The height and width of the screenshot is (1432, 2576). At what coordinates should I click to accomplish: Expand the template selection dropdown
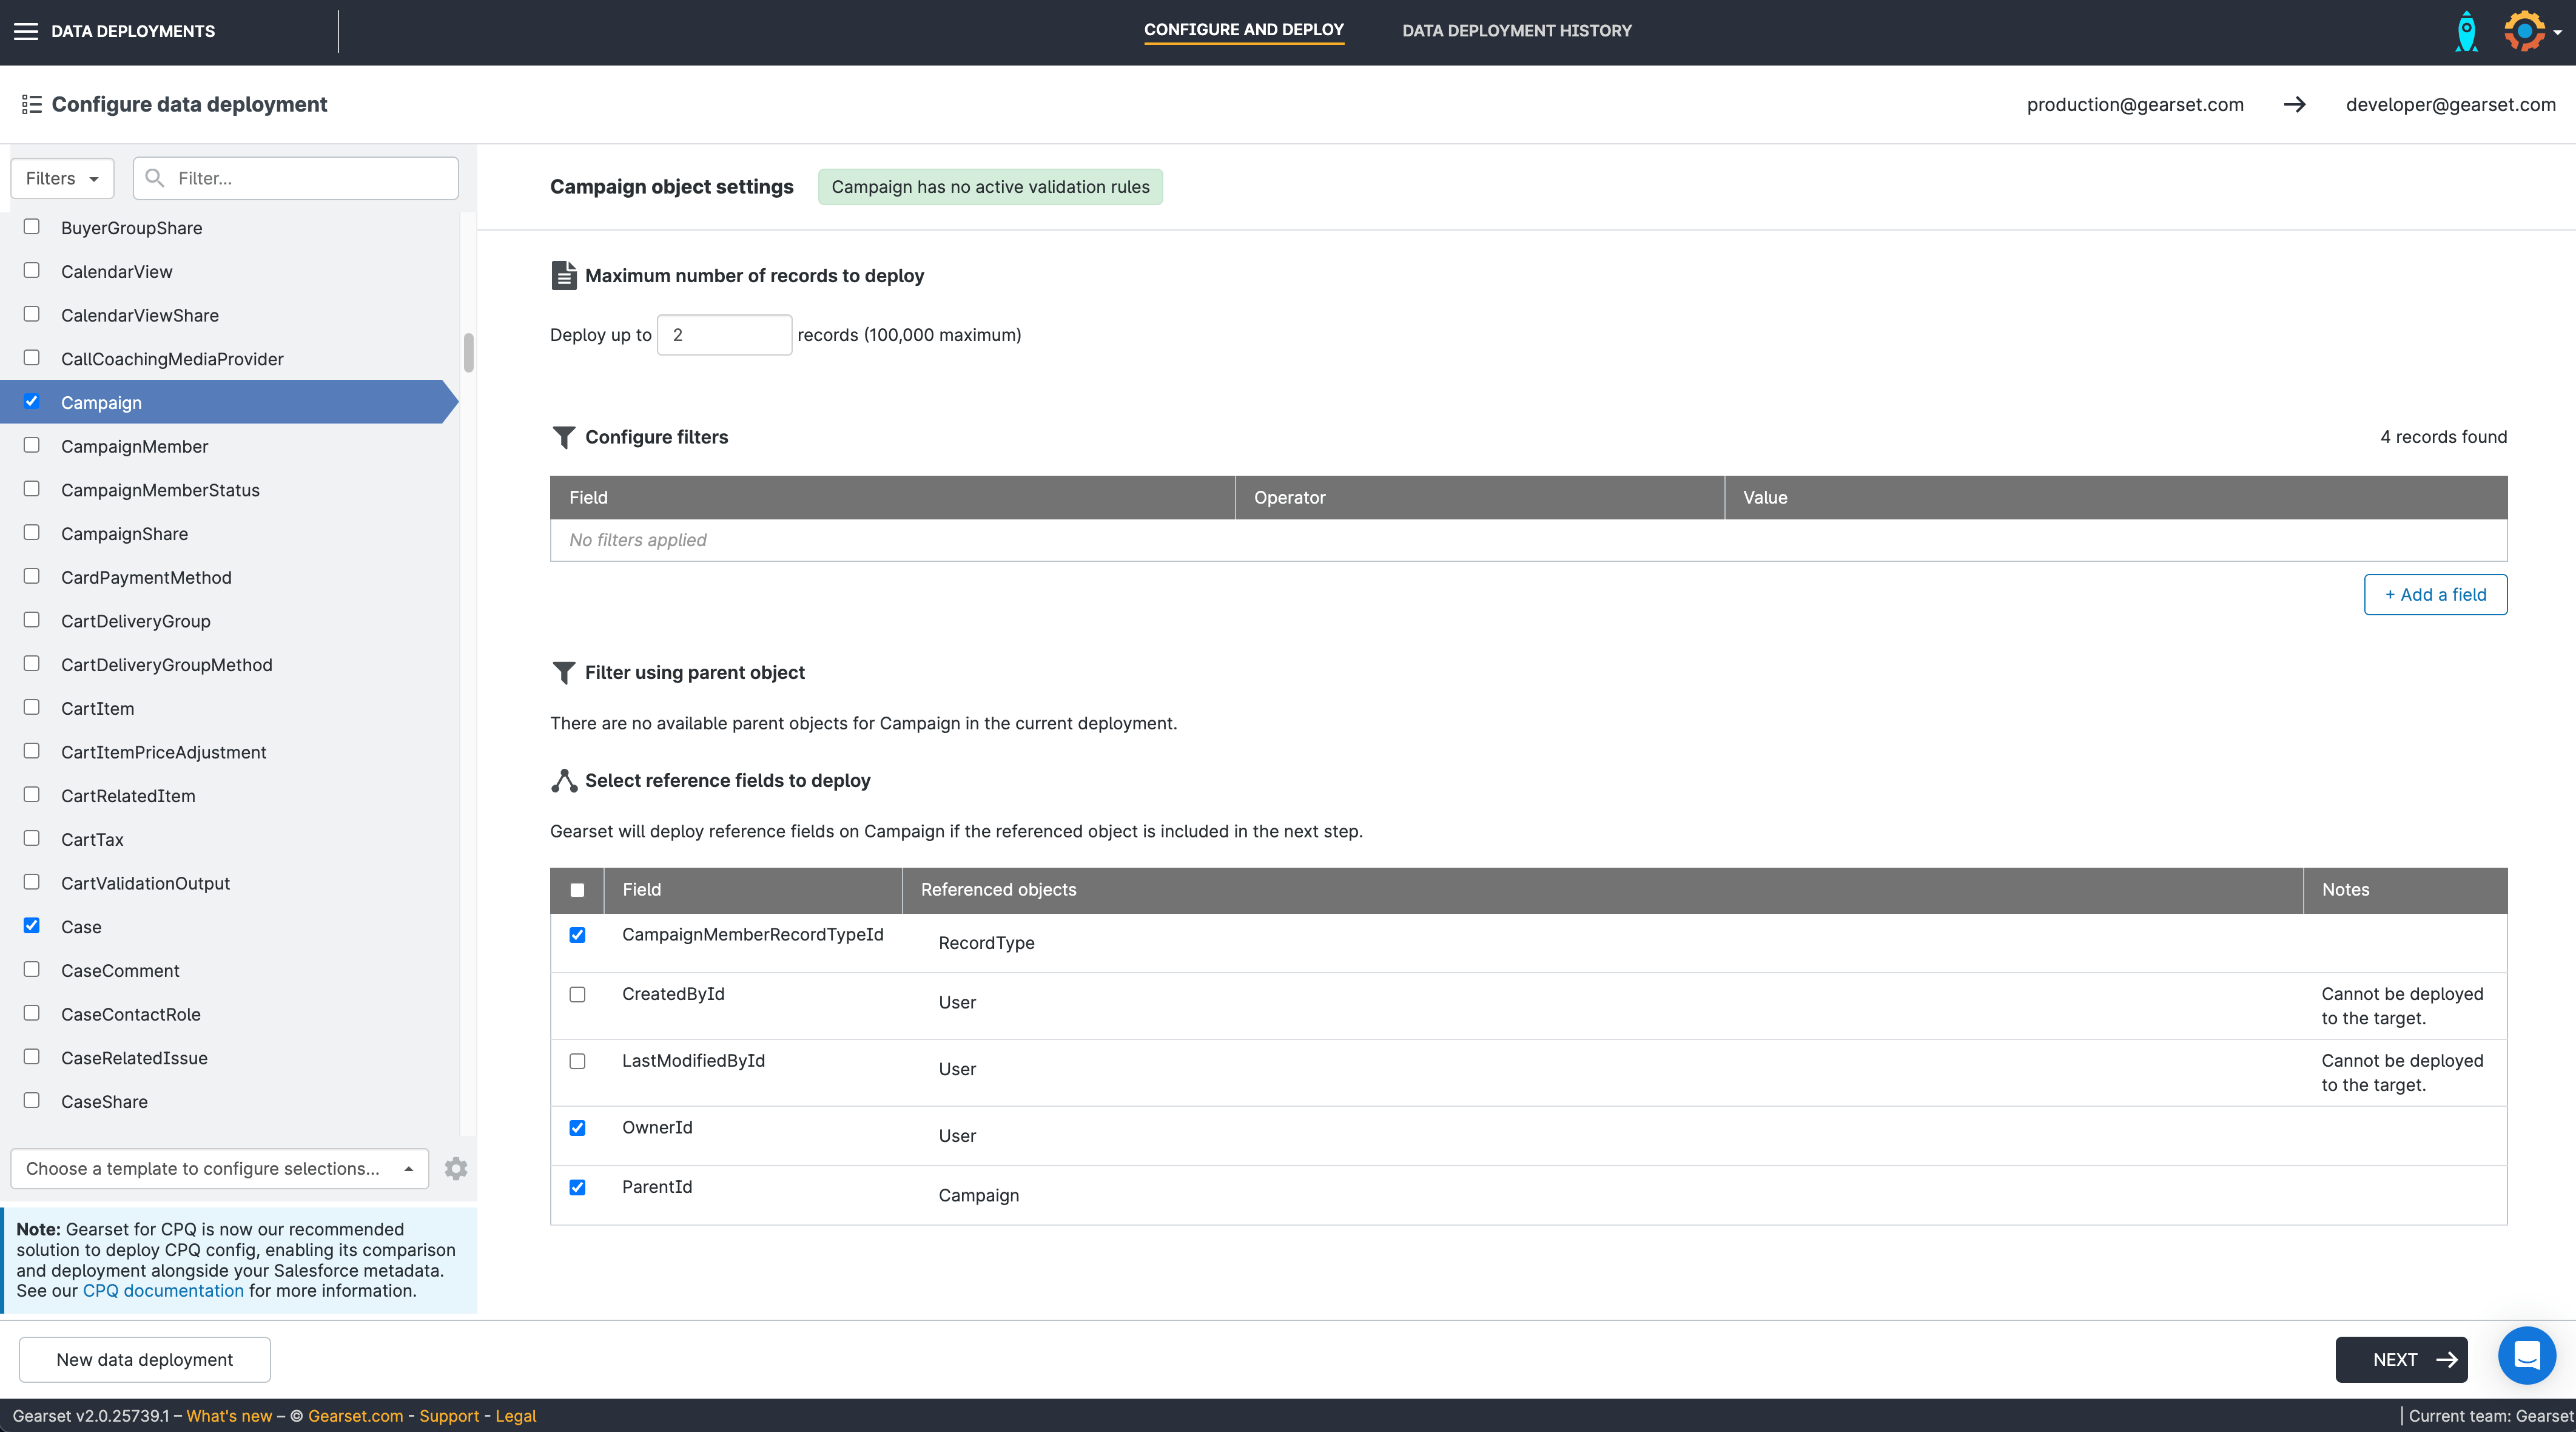(219, 1169)
